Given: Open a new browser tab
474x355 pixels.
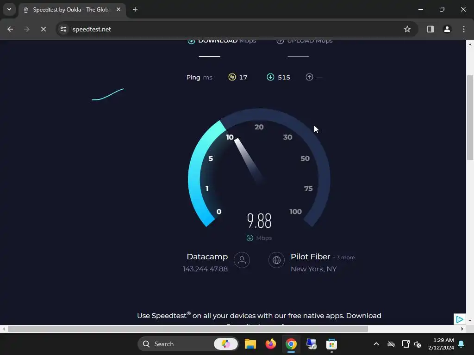Looking at the screenshot, I should coord(135,9).
